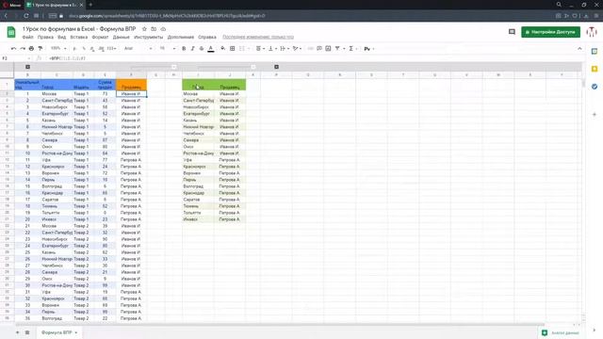The width and height of the screenshot is (603, 339).
Task: Open the text color picker
Action: click(x=211, y=48)
